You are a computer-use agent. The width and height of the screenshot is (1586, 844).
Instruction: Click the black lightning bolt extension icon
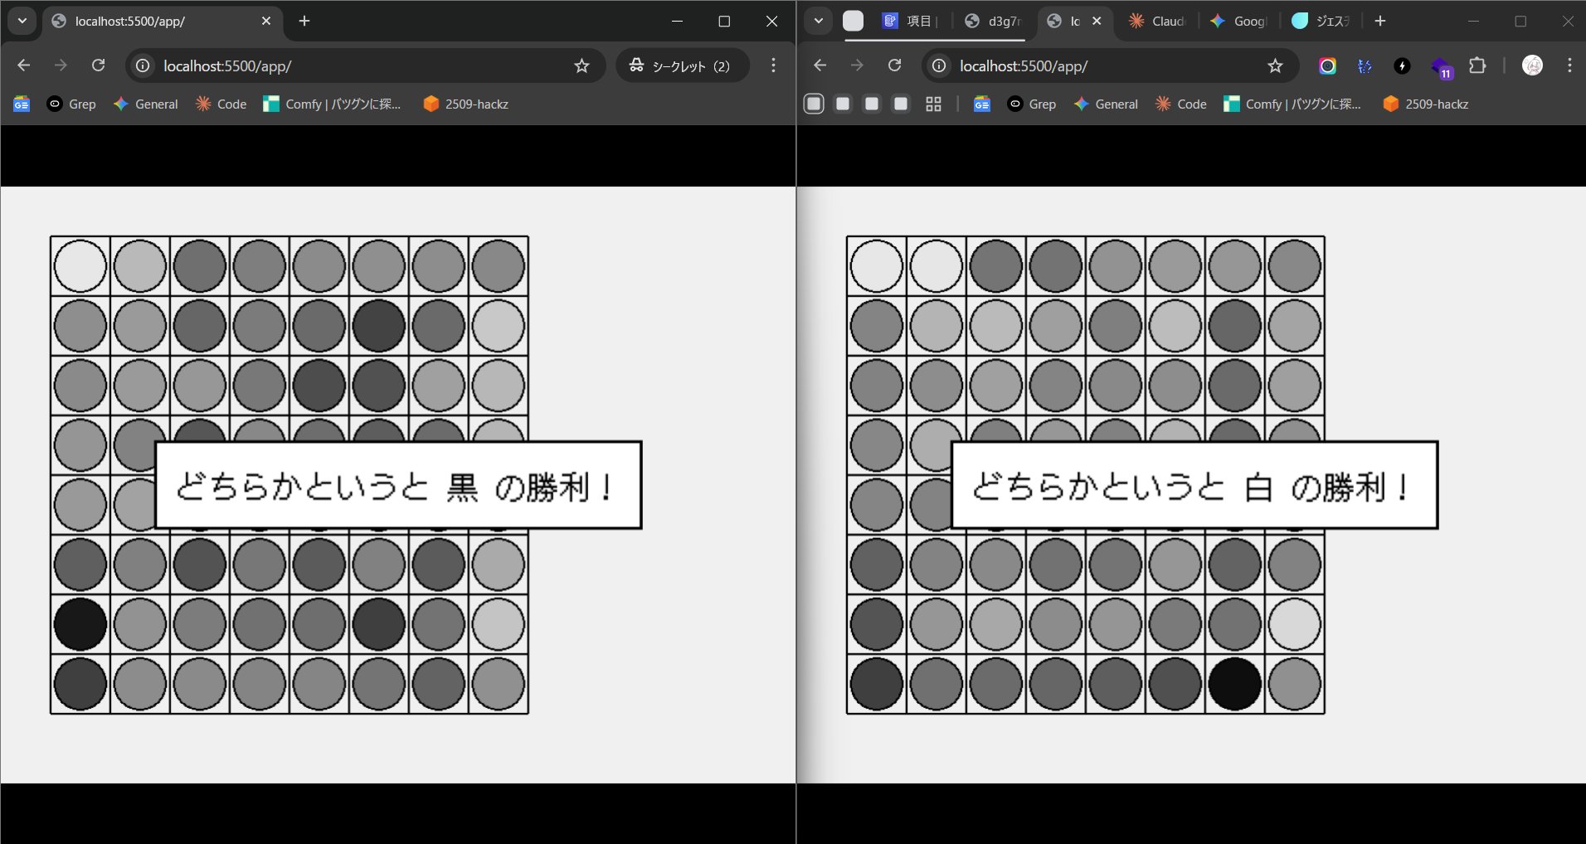point(1402,65)
